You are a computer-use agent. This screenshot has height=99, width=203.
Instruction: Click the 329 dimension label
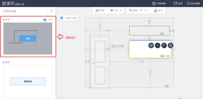[x=149, y=22]
